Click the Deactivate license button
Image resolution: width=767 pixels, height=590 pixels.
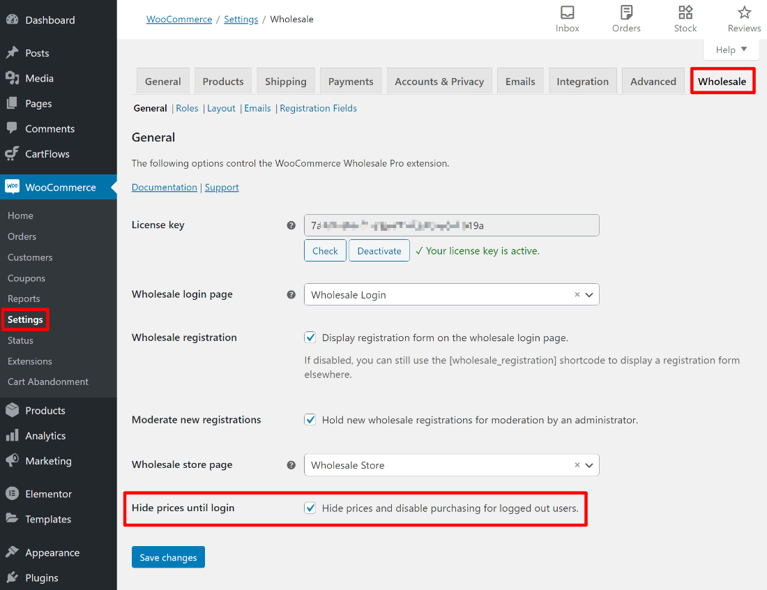379,250
